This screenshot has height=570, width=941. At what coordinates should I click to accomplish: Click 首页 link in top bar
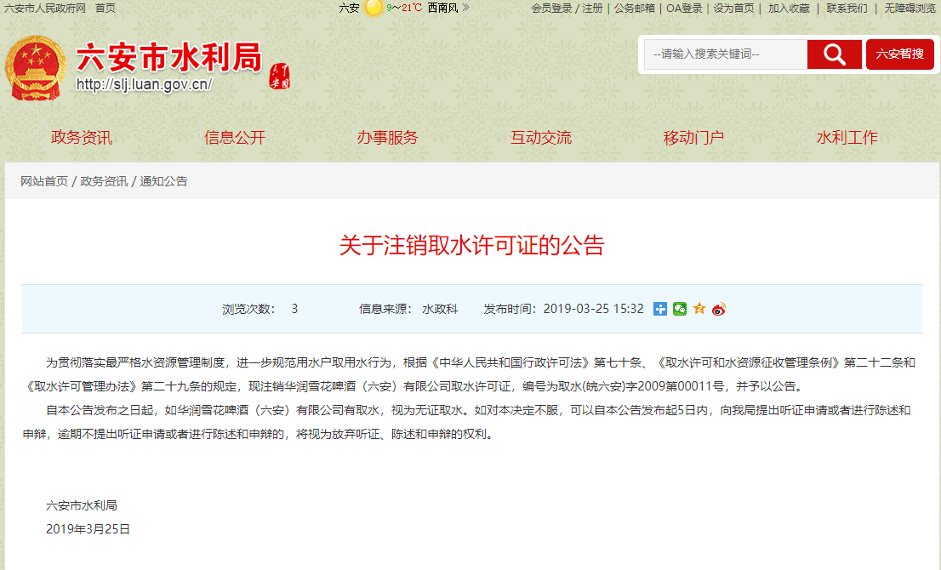point(105,8)
